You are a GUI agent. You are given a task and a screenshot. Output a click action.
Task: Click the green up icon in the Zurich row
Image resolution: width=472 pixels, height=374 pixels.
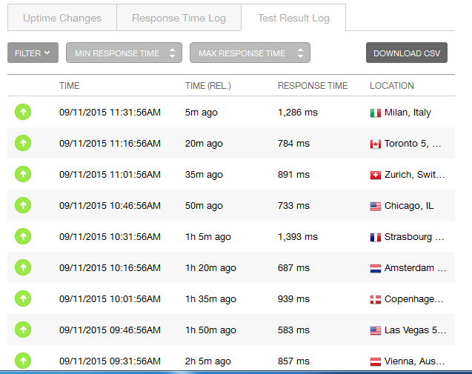[x=23, y=174]
